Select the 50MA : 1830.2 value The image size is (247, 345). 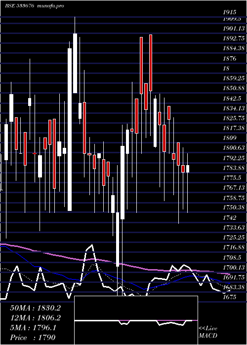pyautogui.click(x=35, y=308)
